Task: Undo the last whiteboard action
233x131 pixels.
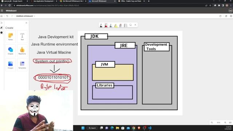Action: point(7,16)
